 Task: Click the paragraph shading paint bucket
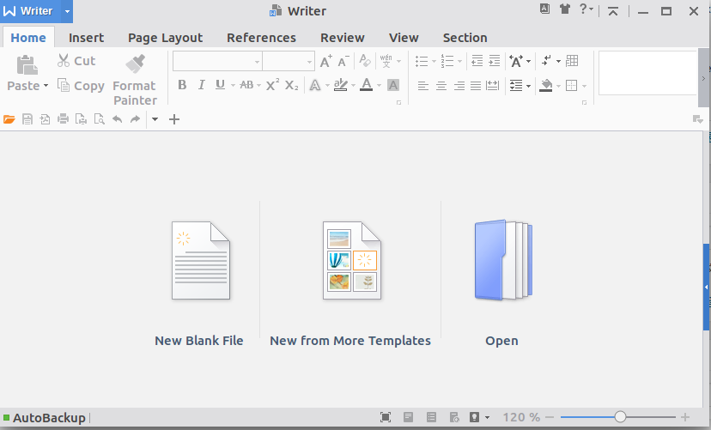coord(546,85)
